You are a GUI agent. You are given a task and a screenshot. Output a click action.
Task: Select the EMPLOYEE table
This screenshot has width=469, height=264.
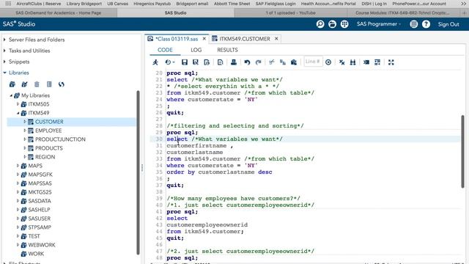(x=48, y=131)
